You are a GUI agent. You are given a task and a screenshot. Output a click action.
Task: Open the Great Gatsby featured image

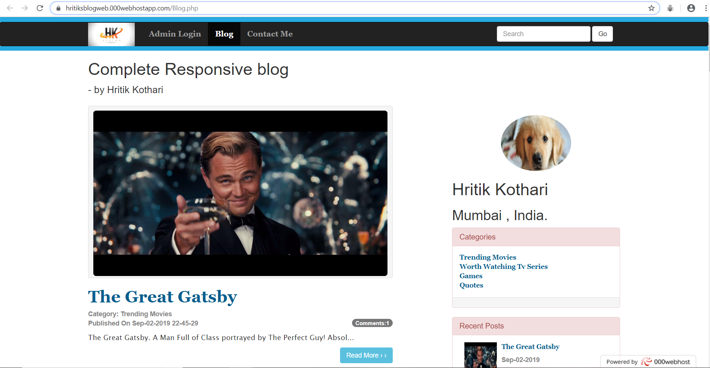pyautogui.click(x=240, y=193)
